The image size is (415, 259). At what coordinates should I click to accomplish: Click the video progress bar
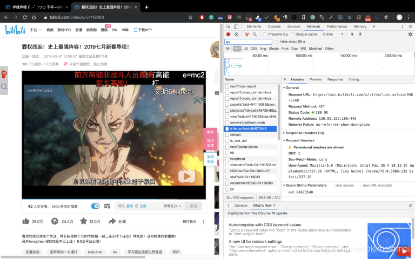click(114, 199)
